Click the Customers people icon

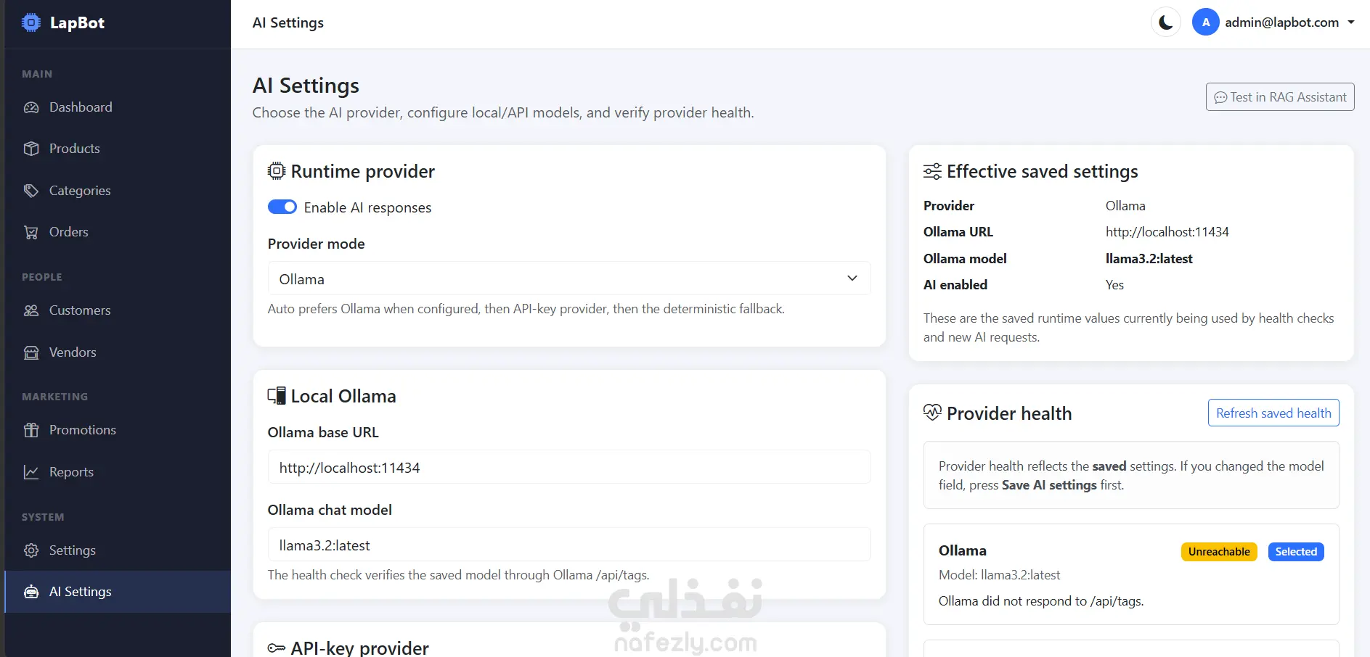[x=31, y=310]
